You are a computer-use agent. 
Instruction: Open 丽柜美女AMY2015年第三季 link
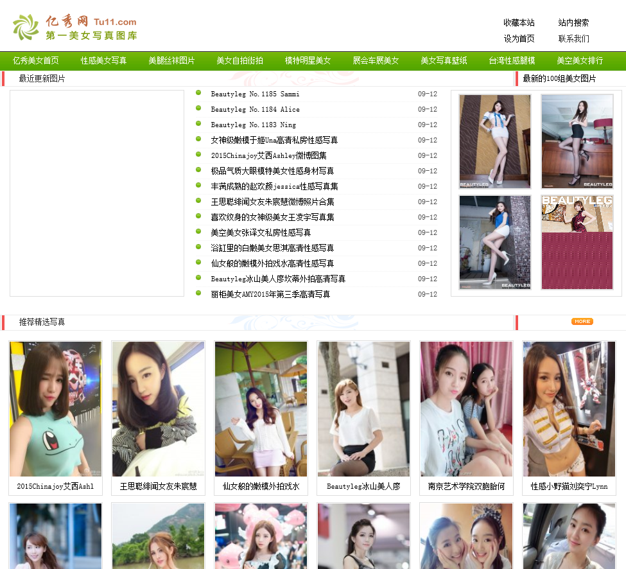(x=270, y=294)
